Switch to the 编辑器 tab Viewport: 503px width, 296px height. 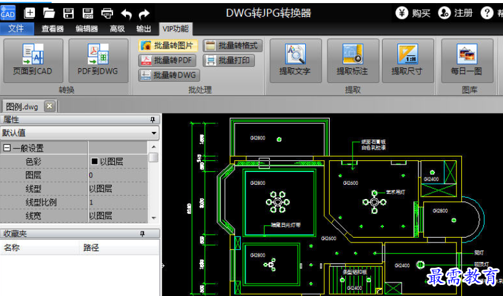[87, 29]
